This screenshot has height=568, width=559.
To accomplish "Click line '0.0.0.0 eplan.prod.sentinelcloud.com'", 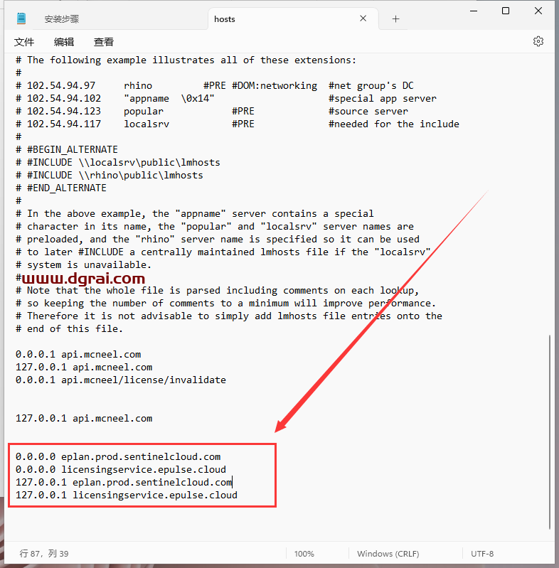I will (x=118, y=457).
